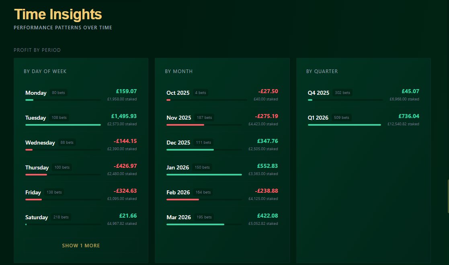Click the 111 bets badge
Image resolution: width=449 pixels, height=265 pixels.
point(203,143)
